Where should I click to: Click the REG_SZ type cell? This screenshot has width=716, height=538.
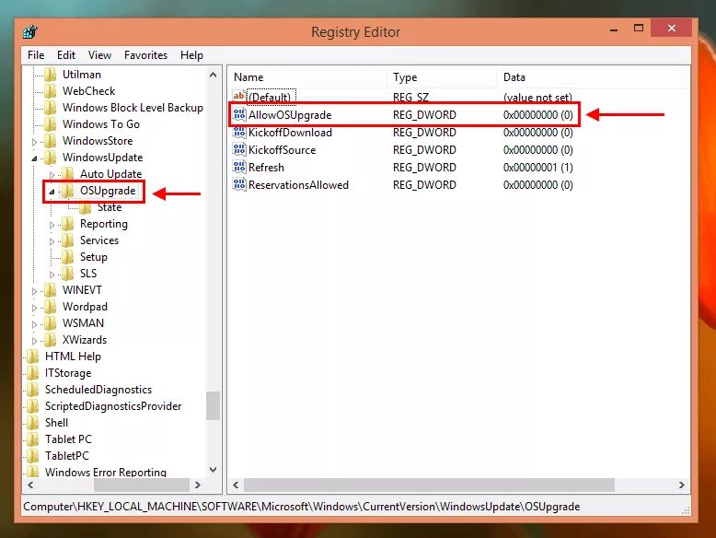[410, 97]
